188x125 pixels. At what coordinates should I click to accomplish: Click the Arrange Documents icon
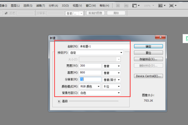click(160, 6)
